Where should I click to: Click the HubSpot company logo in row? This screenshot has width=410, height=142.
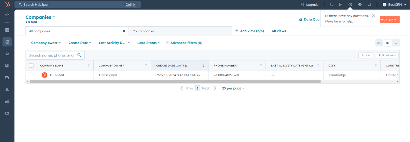pyautogui.click(x=44, y=75)
